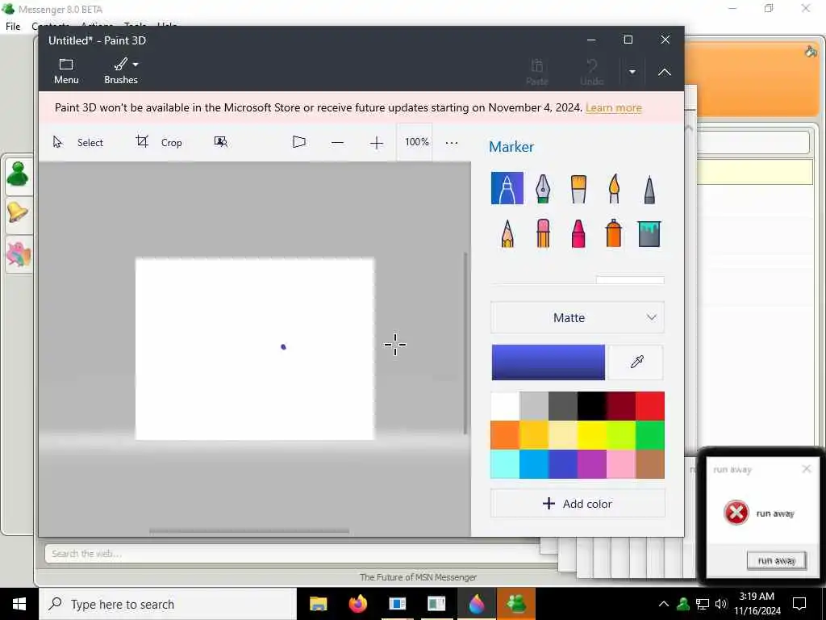Close the run away error dialog
This screenshot has width=826, height=620.
point(806,469)
